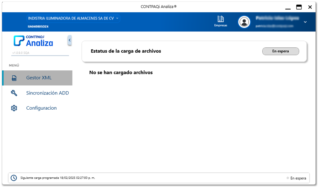The height and width of the screenshot is (188, 319).
Task: Open the Empresas building icon
Action: click(x=220, y=19)
